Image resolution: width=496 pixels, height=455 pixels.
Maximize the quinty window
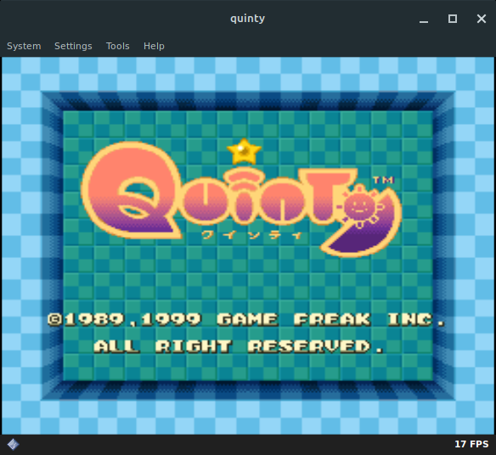point(453,19)
